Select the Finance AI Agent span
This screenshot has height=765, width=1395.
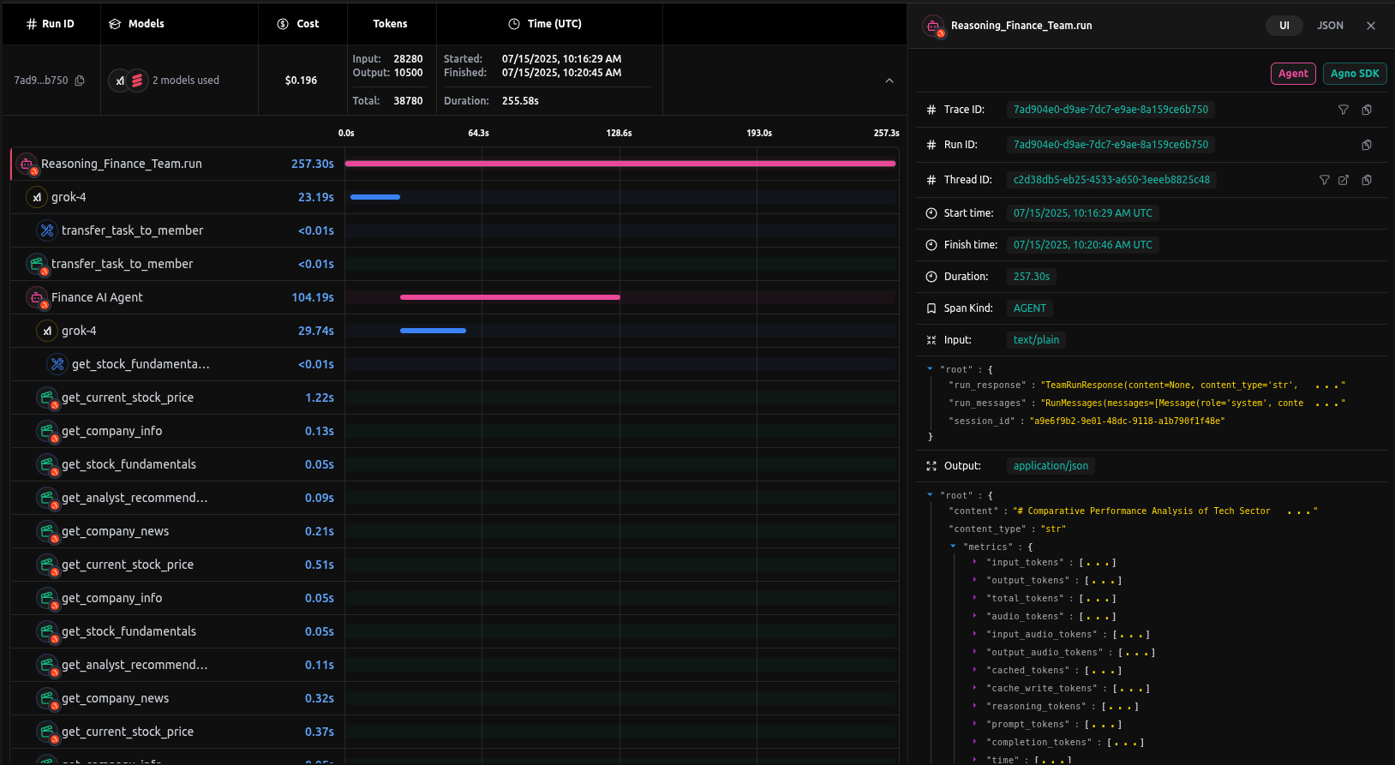tap(97, 297)
